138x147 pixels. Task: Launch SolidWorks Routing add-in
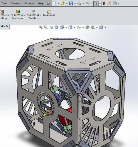coord(4,14)
